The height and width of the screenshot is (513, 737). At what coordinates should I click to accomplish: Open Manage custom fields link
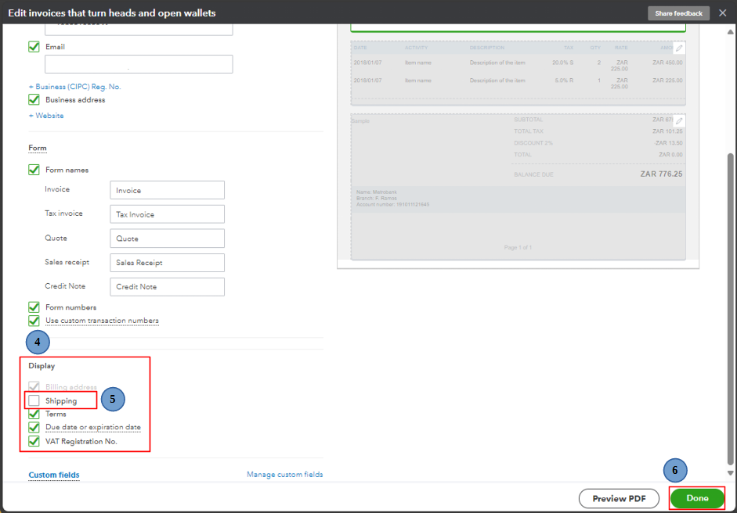pos(285,475)
